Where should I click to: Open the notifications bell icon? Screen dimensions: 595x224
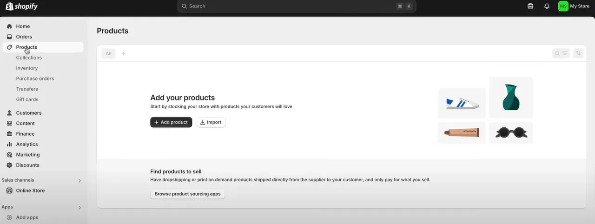[x=547, y=7]
